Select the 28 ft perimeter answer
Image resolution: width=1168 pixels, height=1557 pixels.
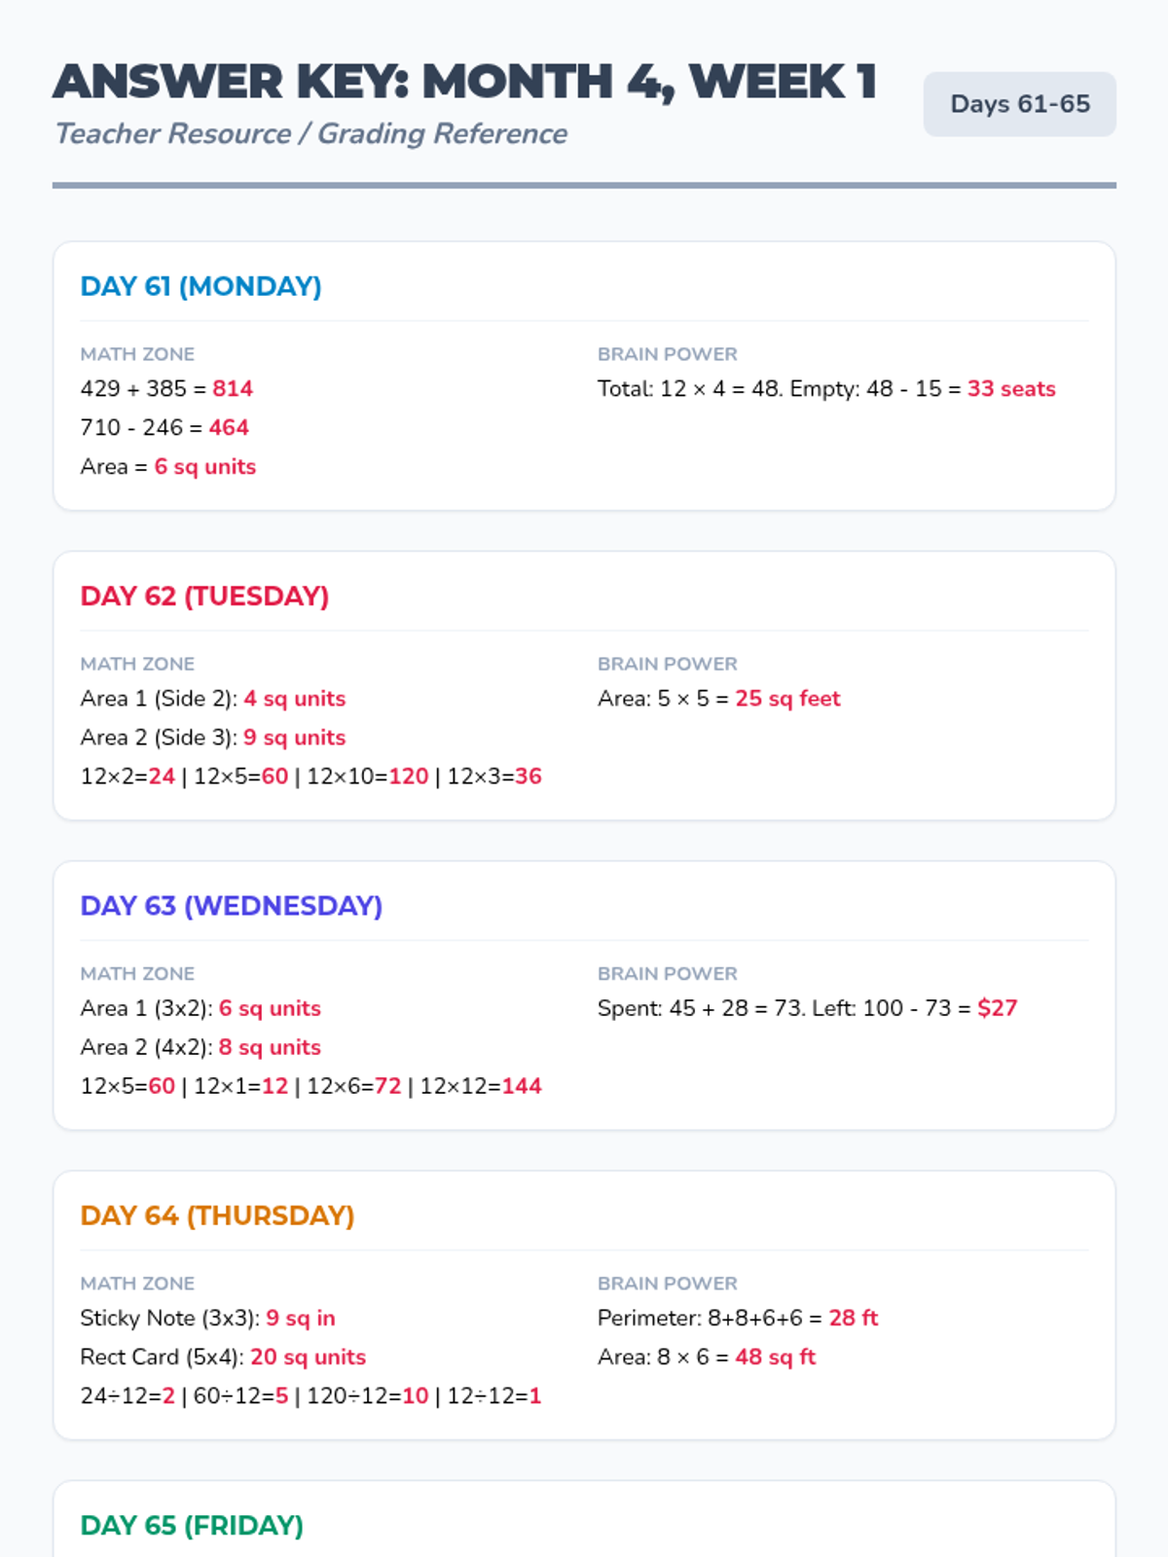pyautogui.click(x=854, y=1318)
